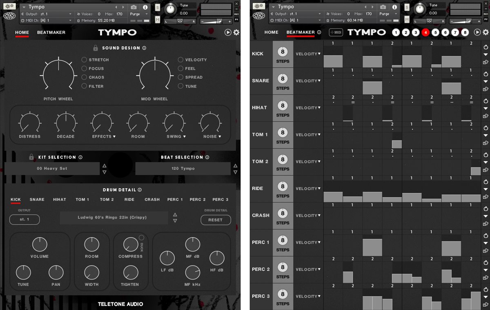This screenshot has height=310, width=490.
Task: Click the info icon next to Beatmaker tab
Action: coord(319,32)
